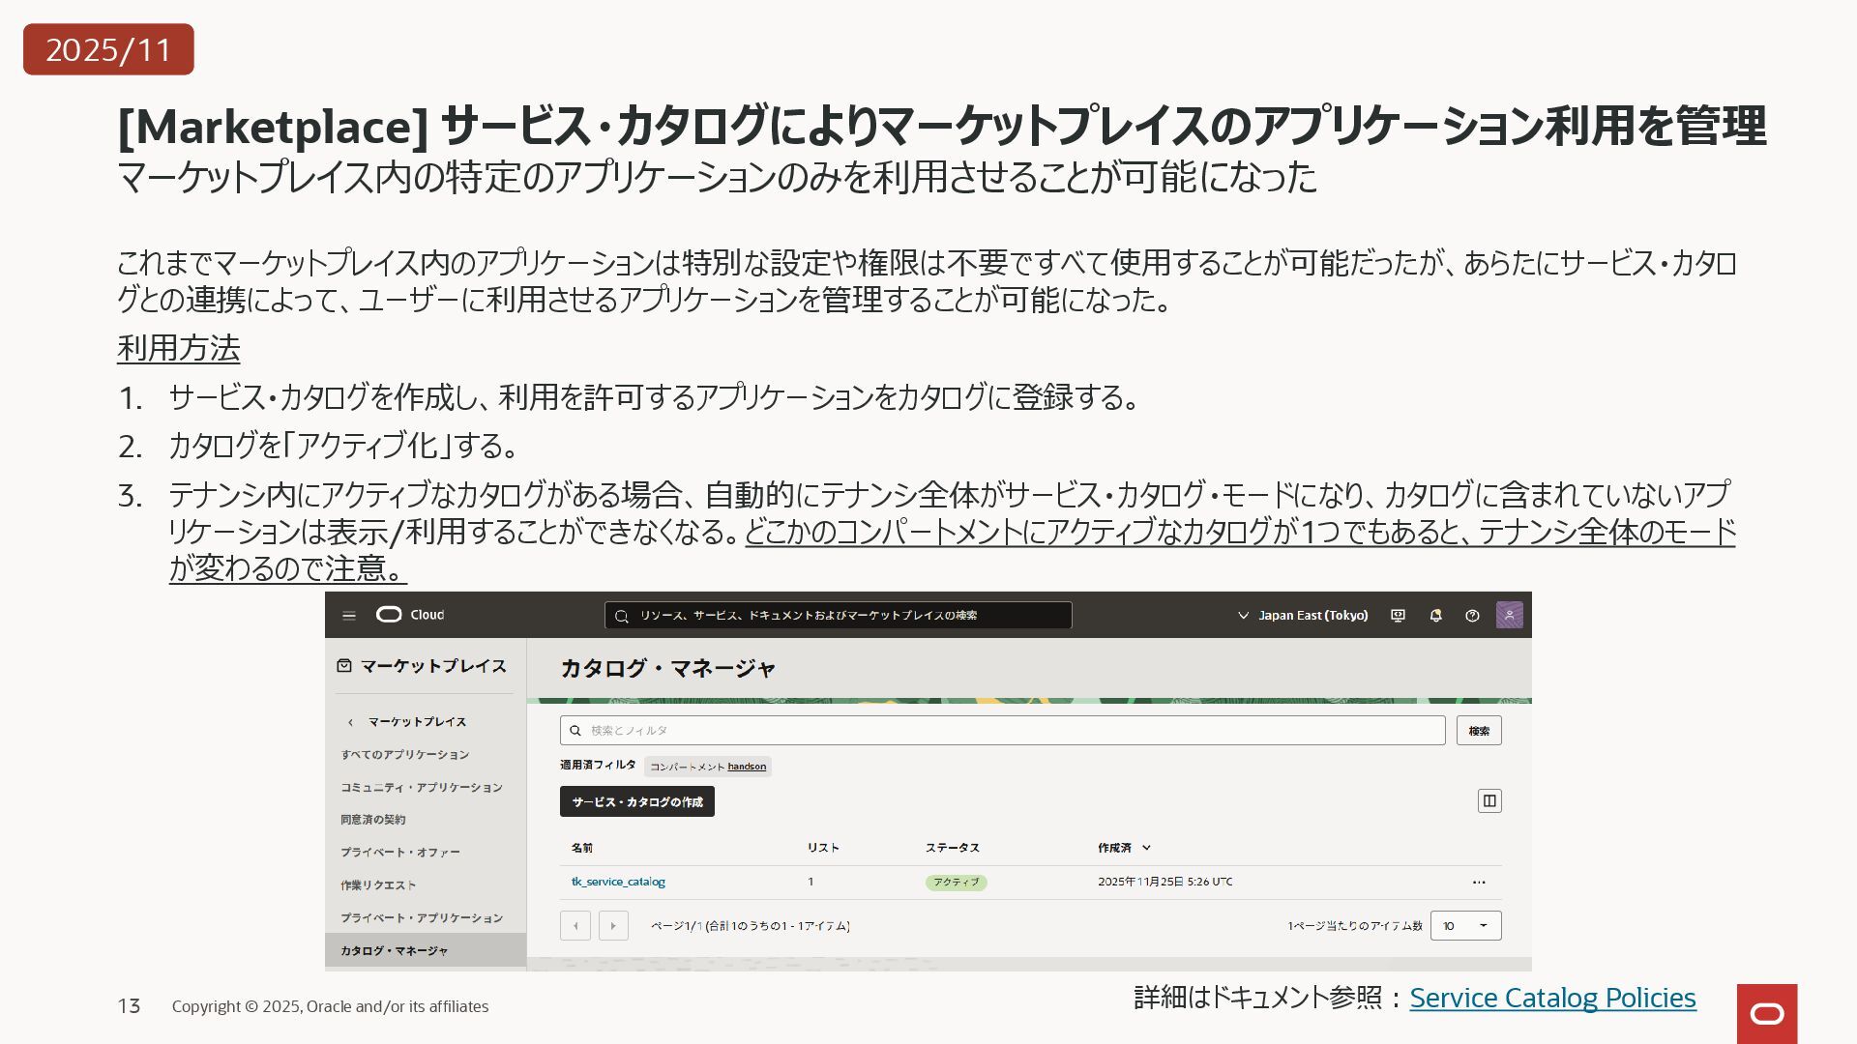Open the Cloud Shell developer tools icon

pyautogui.click(x=1398, y=616)
